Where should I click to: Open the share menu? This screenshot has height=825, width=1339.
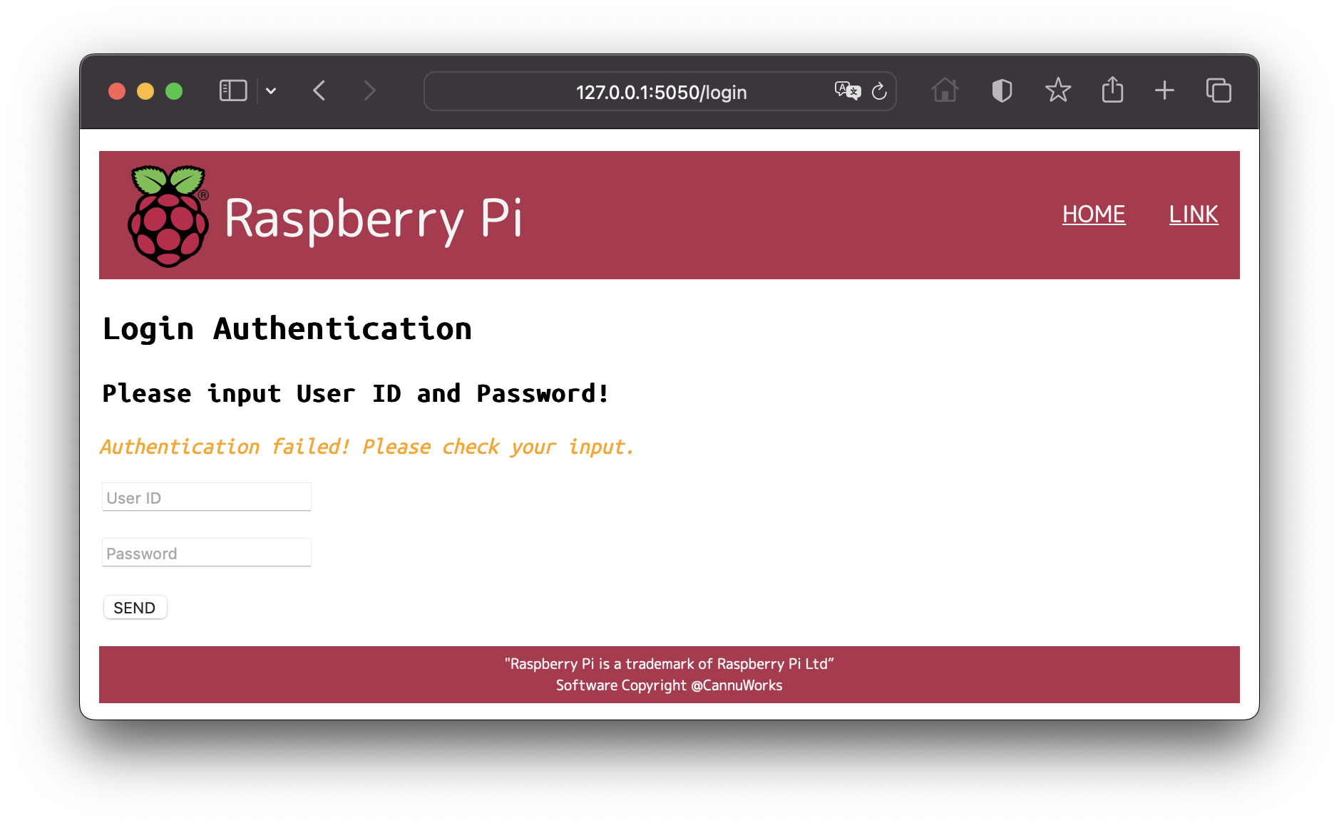point(1112,90)
